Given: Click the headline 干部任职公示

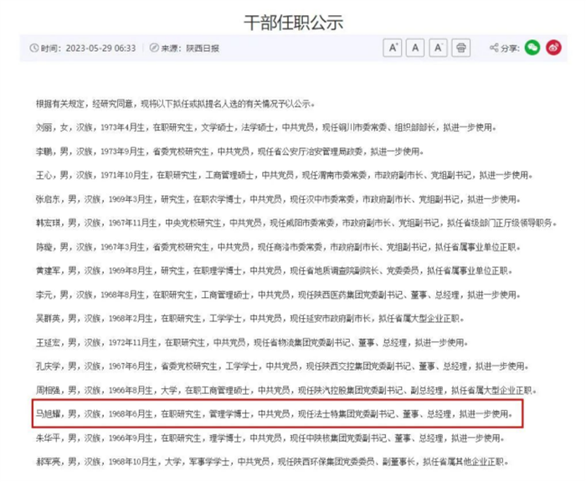Looking at the screenshot, I should 293,23.
